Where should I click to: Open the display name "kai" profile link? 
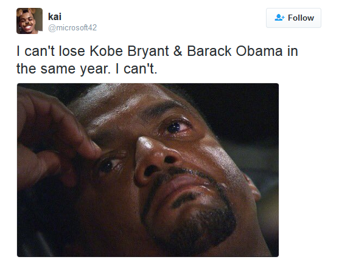[55, 16]
